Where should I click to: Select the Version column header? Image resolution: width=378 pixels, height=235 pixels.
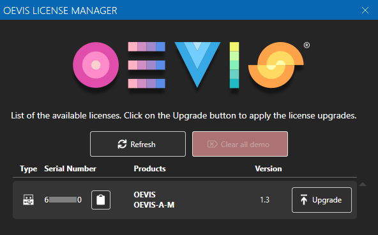coord(268,169)
